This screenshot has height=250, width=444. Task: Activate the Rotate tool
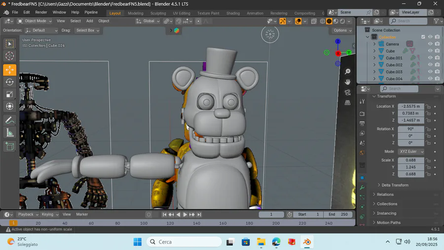pyautogui.click(x=10, y=82)
